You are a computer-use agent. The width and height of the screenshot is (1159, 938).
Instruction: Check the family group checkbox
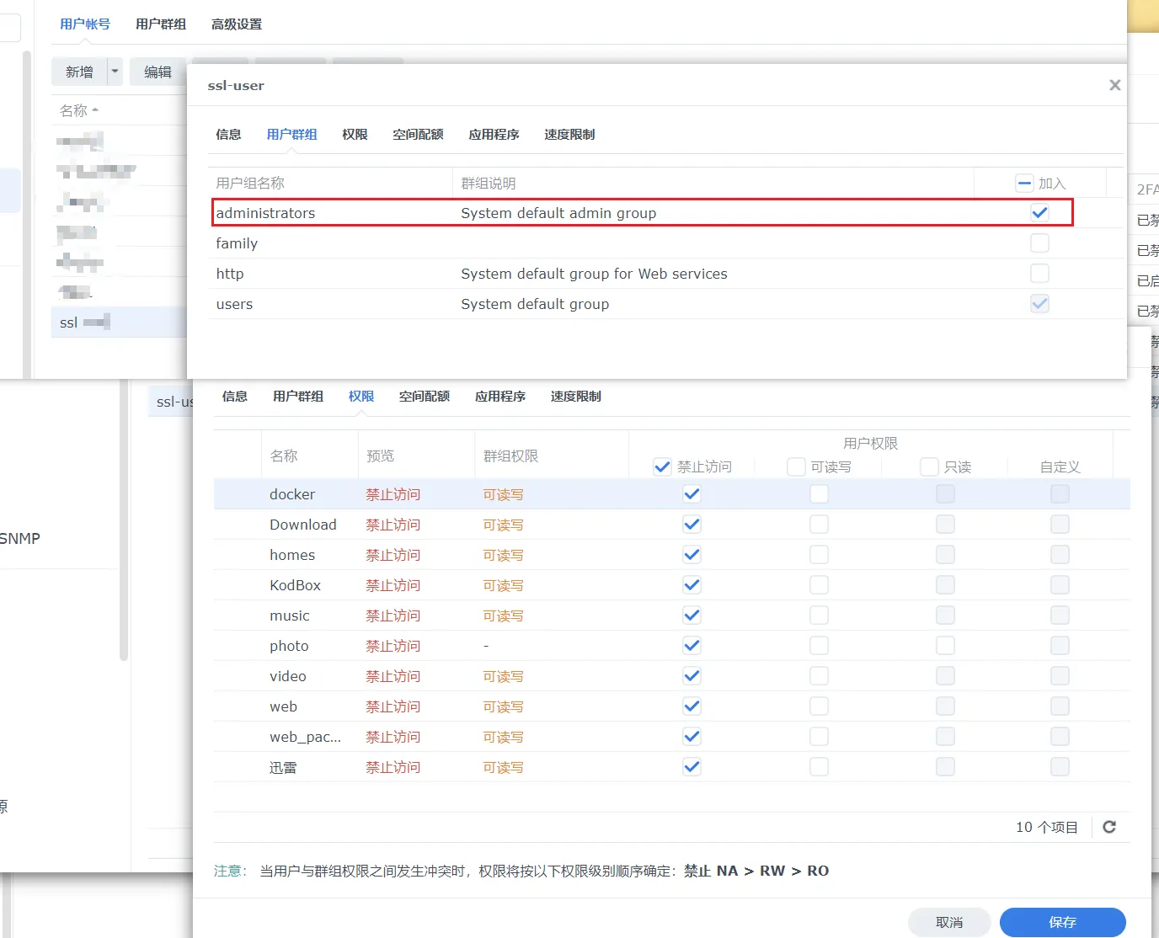[x=1039, y=243]
